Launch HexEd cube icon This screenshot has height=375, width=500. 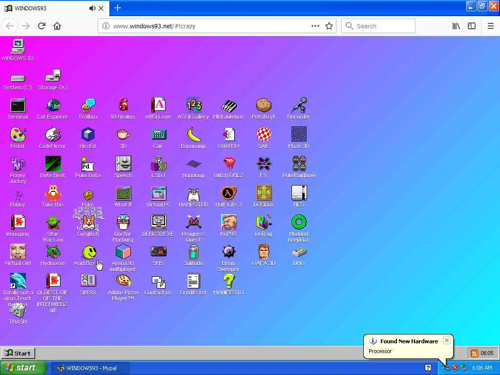click(x=88, y=135)
